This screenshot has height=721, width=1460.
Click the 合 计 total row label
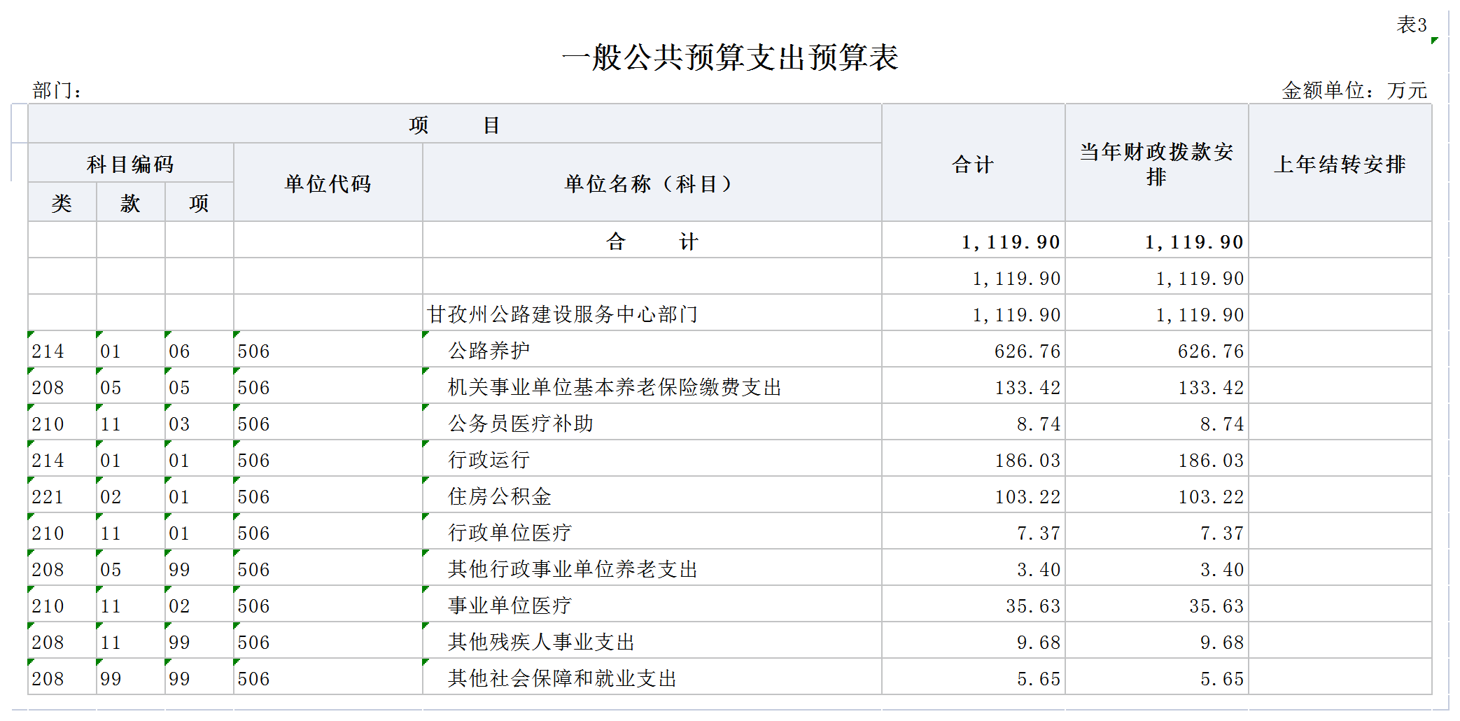click(652, 241)
